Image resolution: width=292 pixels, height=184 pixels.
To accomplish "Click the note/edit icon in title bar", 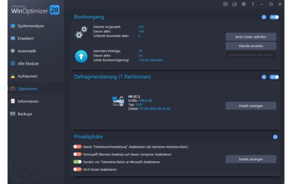I will click(x=235, y=4).
